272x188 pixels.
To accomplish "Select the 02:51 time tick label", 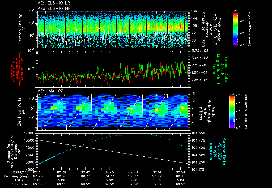I will (157, 173).
